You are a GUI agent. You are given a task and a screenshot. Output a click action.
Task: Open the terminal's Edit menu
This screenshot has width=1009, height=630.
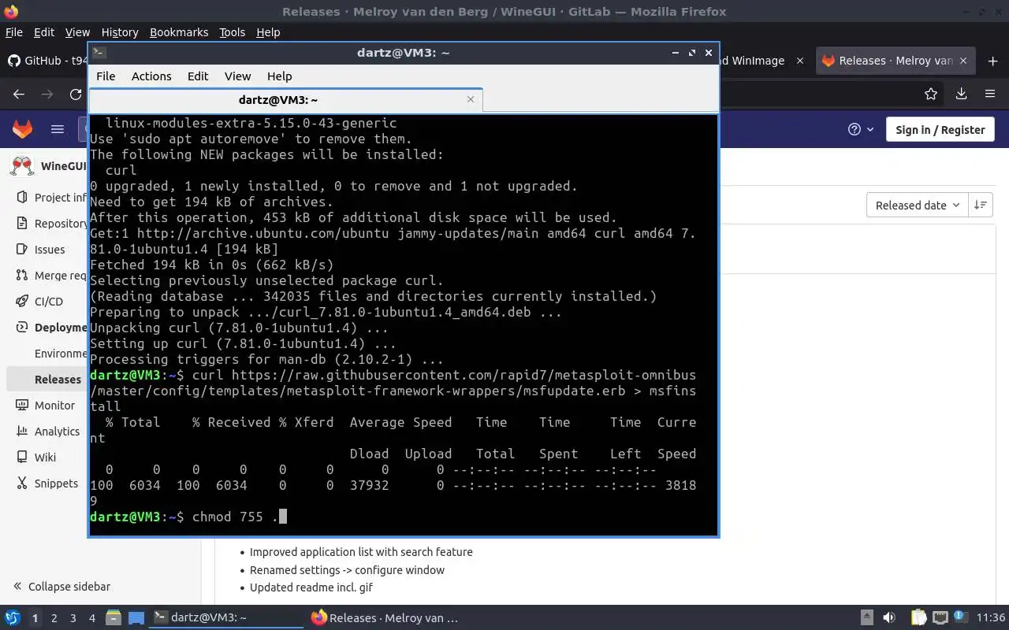pos(198,76)
